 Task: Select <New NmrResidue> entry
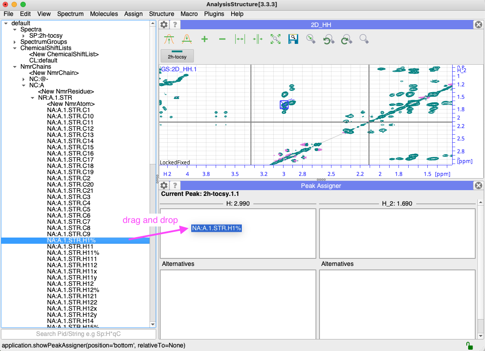coord(66,91)
